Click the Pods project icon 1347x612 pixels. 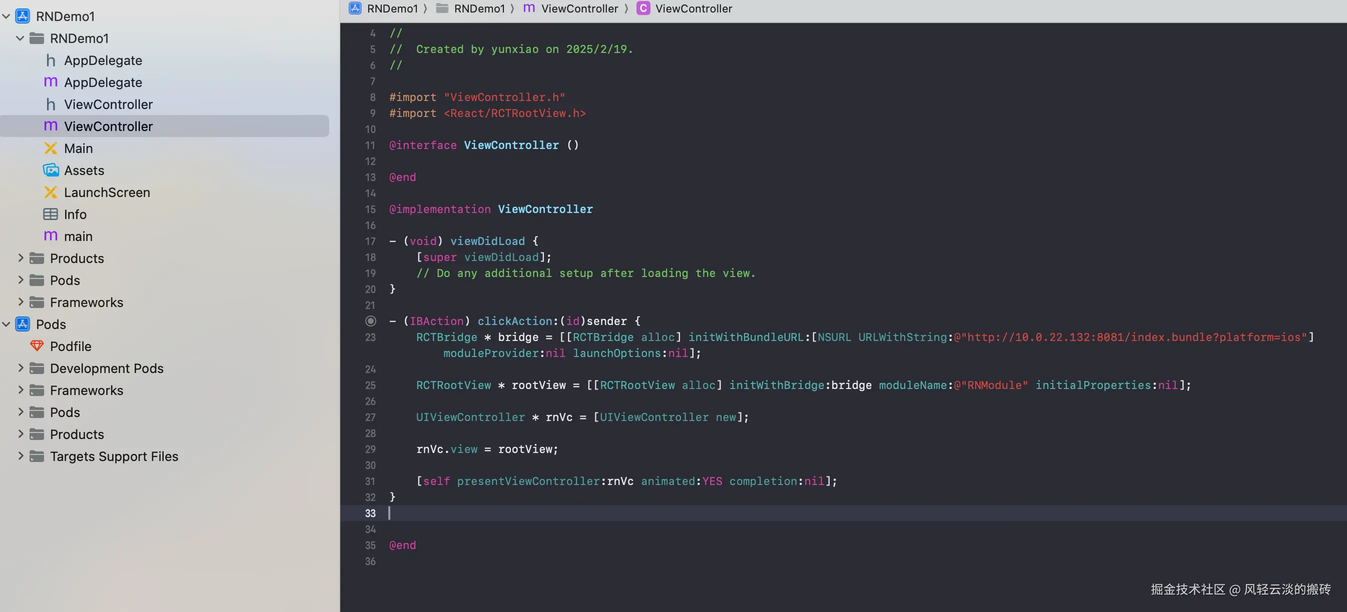23,324
